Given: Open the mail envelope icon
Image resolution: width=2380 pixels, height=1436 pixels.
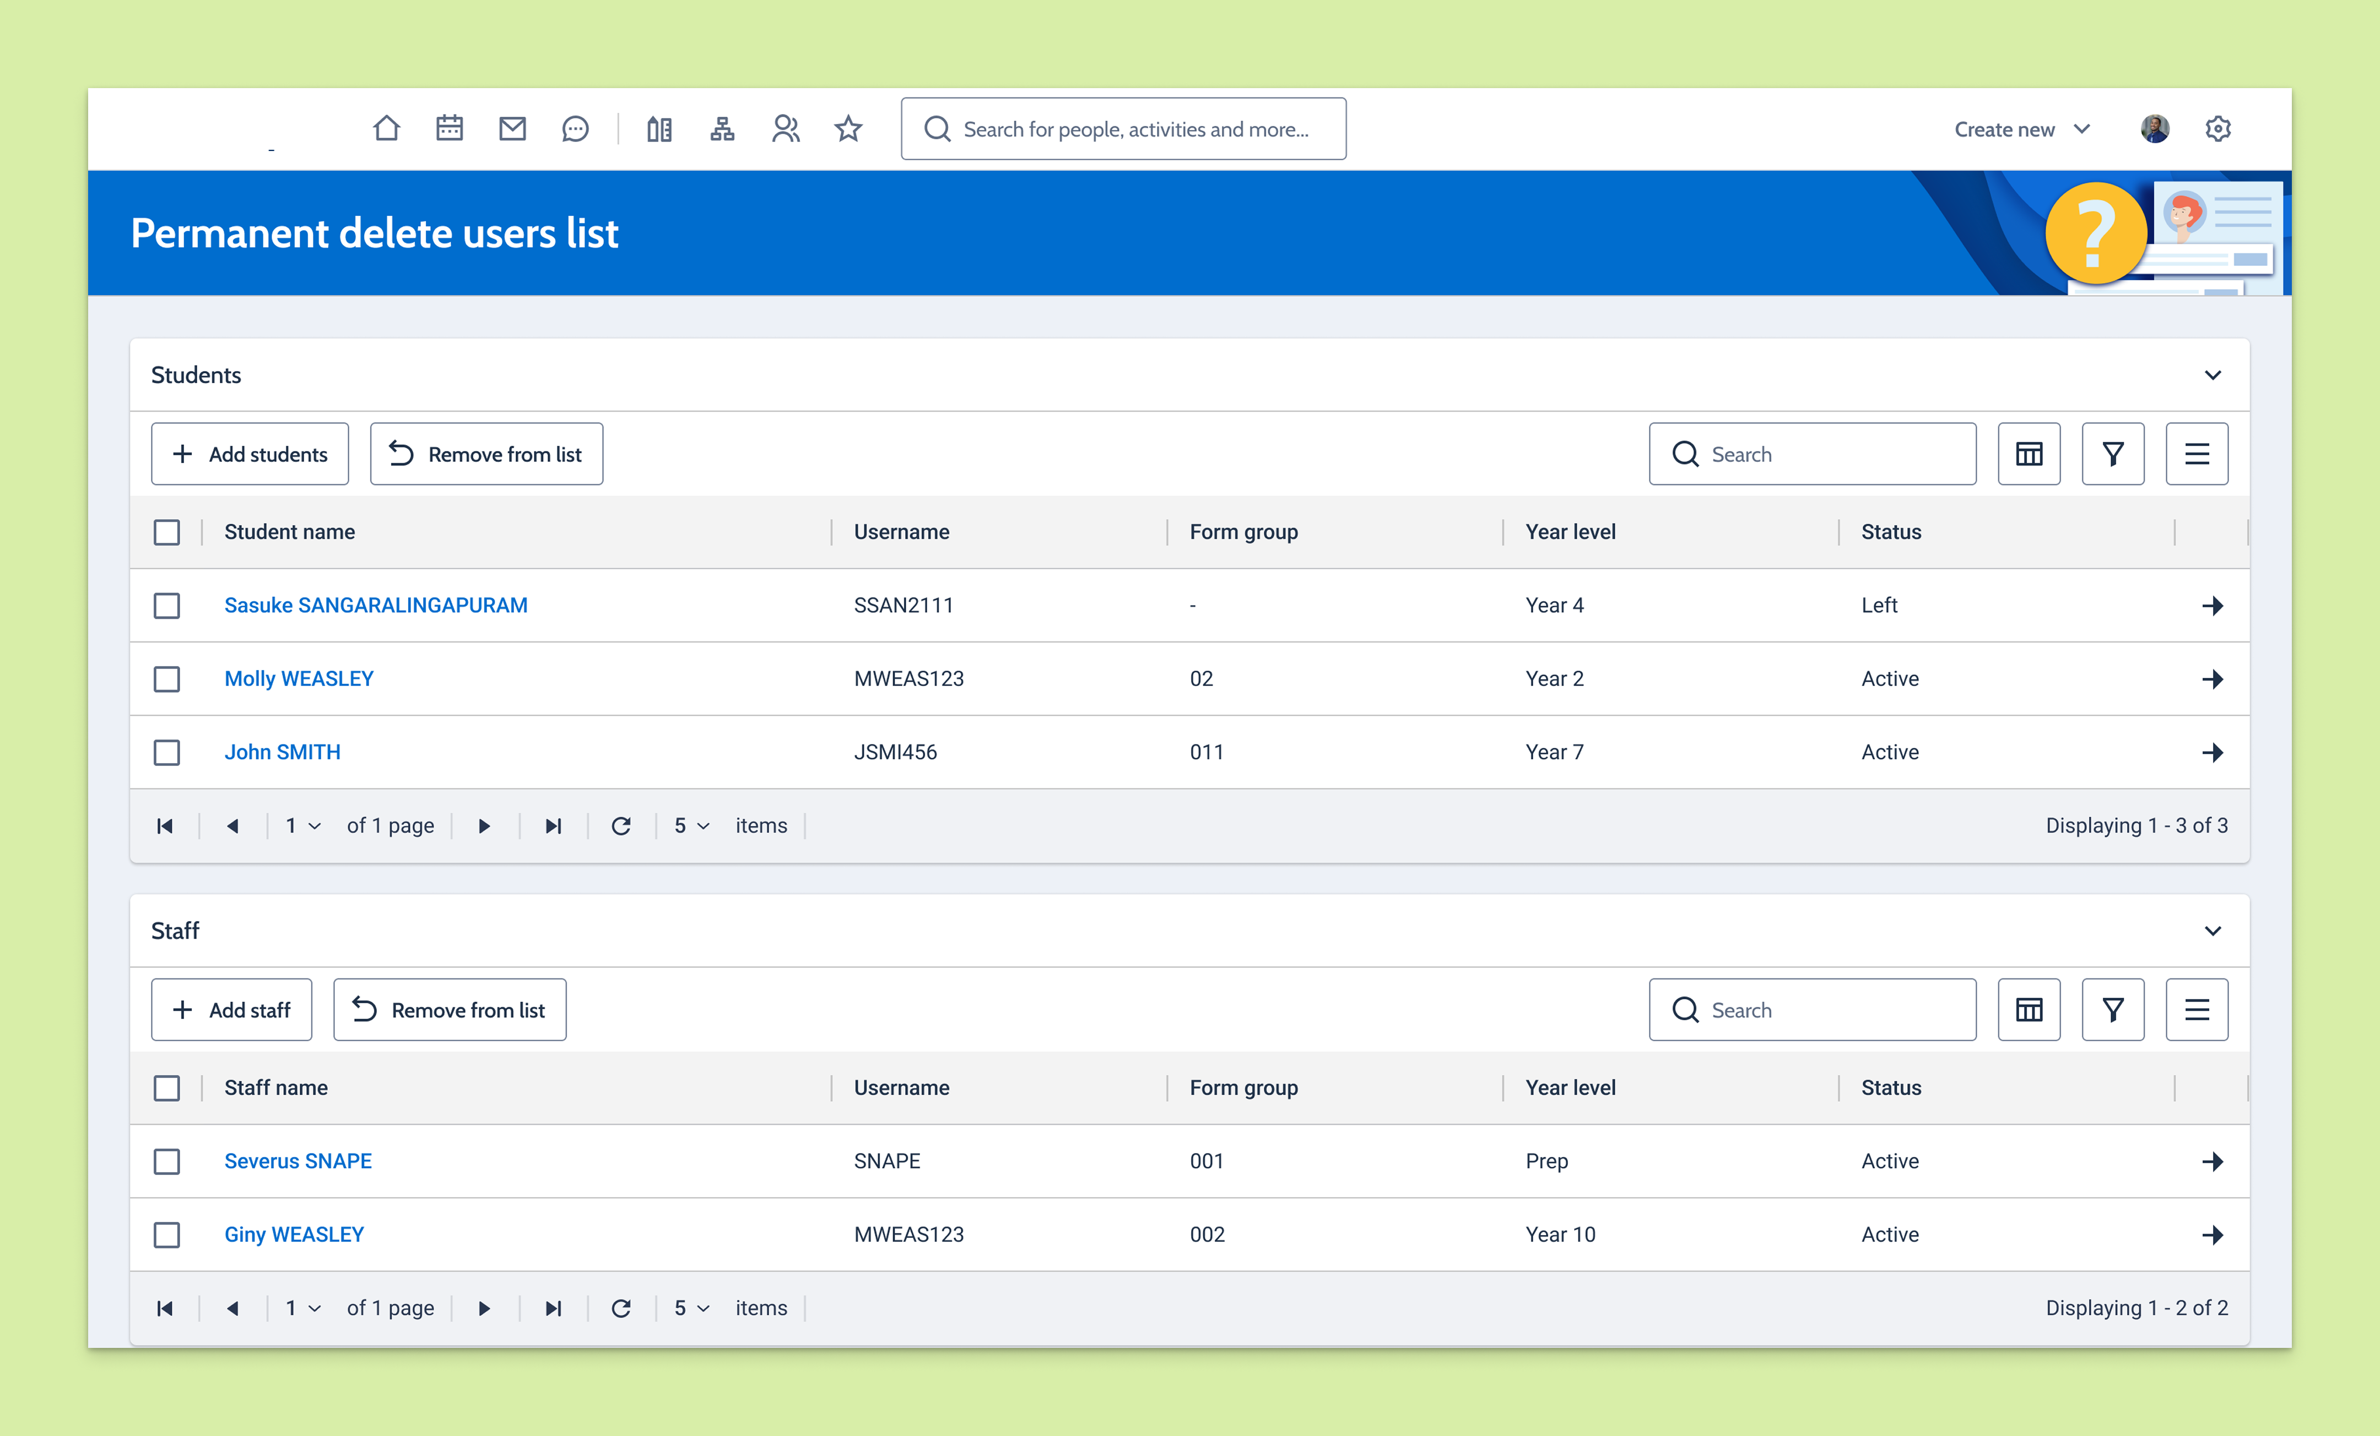Looking at the screenshot, I should point(512,128).
